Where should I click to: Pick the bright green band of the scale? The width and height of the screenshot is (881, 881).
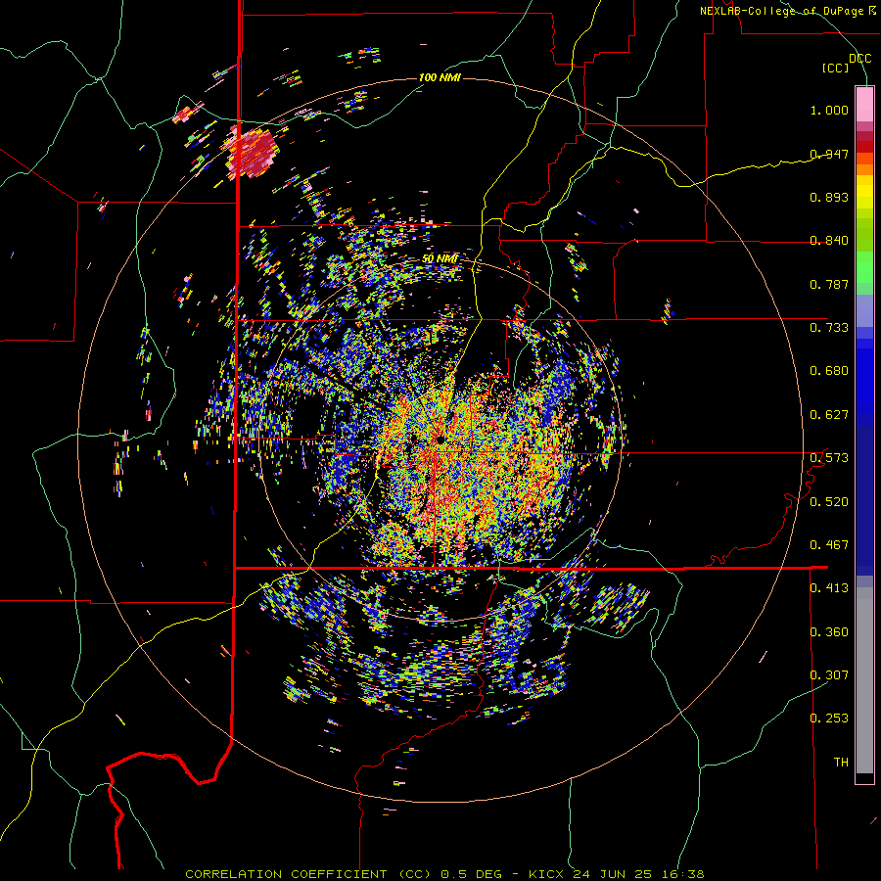tap(864, 267)
